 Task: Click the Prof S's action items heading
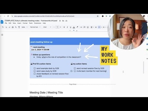coord(42,64)
